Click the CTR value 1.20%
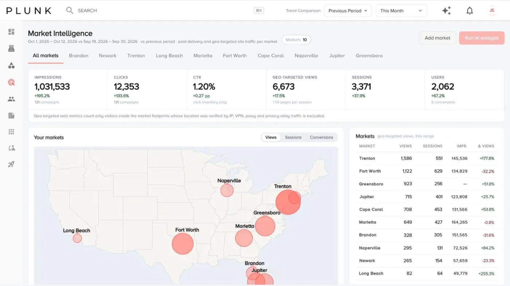 point(204,87)
